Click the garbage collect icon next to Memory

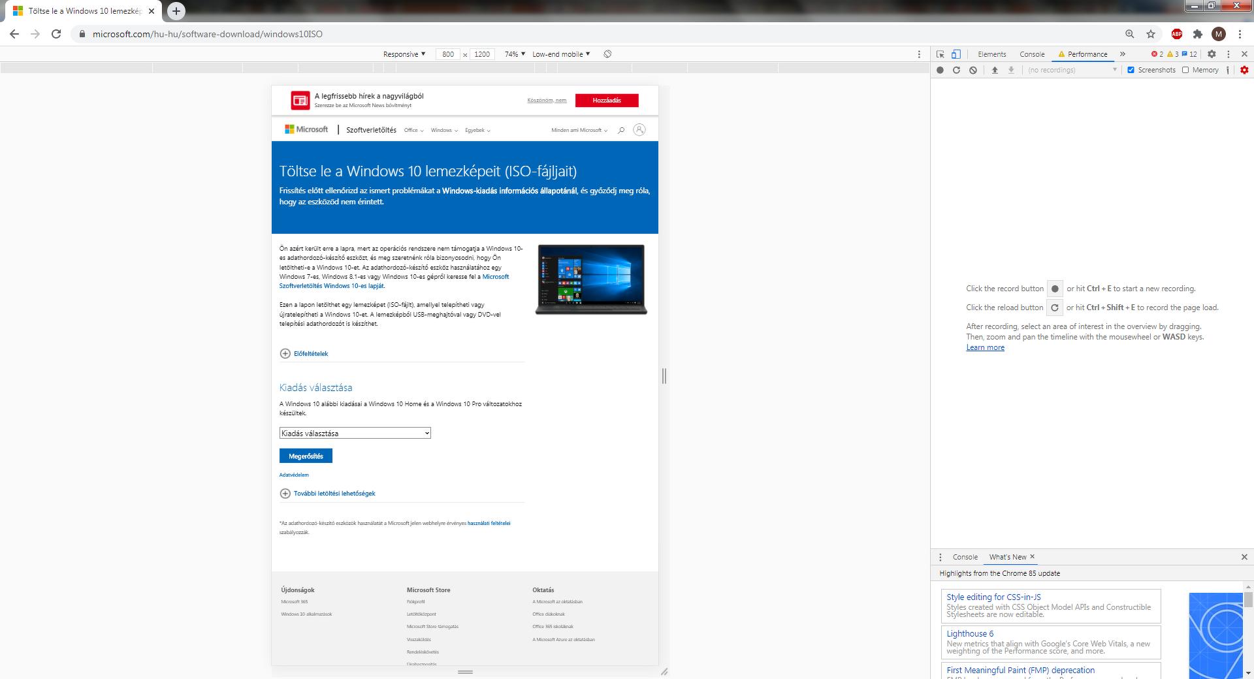click(x=1228, y=70)
